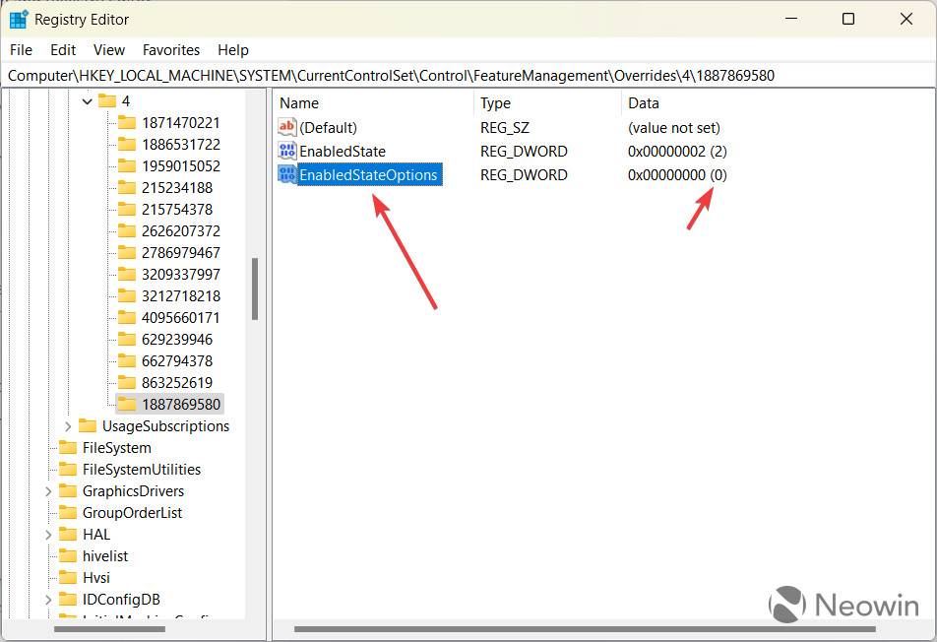This screenshot has height=642, width=937.
Task: Click the 0x00000002 (2) data cell
Action: (x=677, y=152)
